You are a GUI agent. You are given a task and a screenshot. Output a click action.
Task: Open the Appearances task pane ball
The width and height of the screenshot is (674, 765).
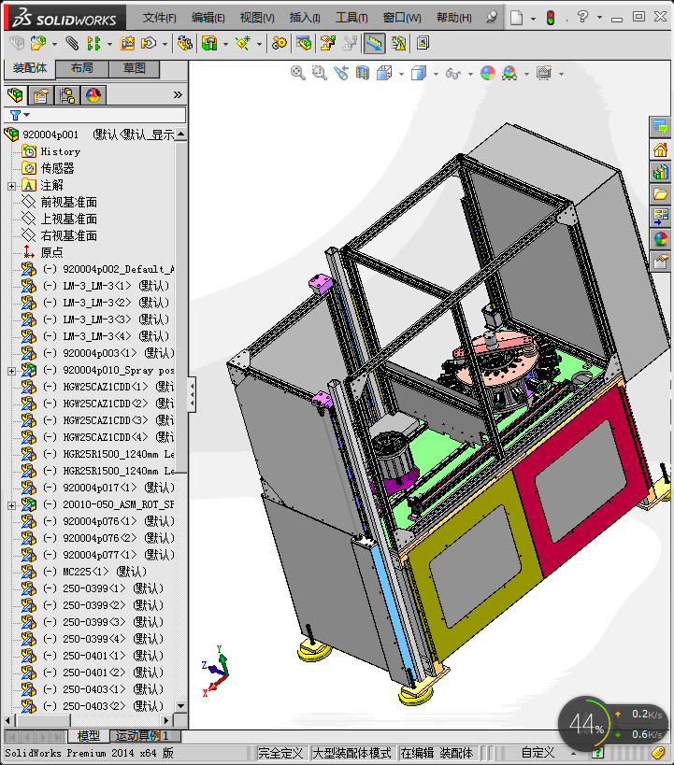[x=660, y=238]
